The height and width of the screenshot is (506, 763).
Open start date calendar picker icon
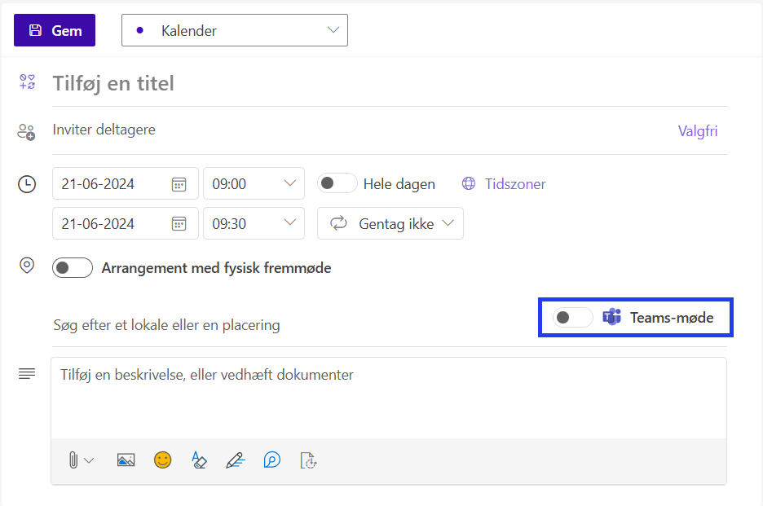point(179,184)
